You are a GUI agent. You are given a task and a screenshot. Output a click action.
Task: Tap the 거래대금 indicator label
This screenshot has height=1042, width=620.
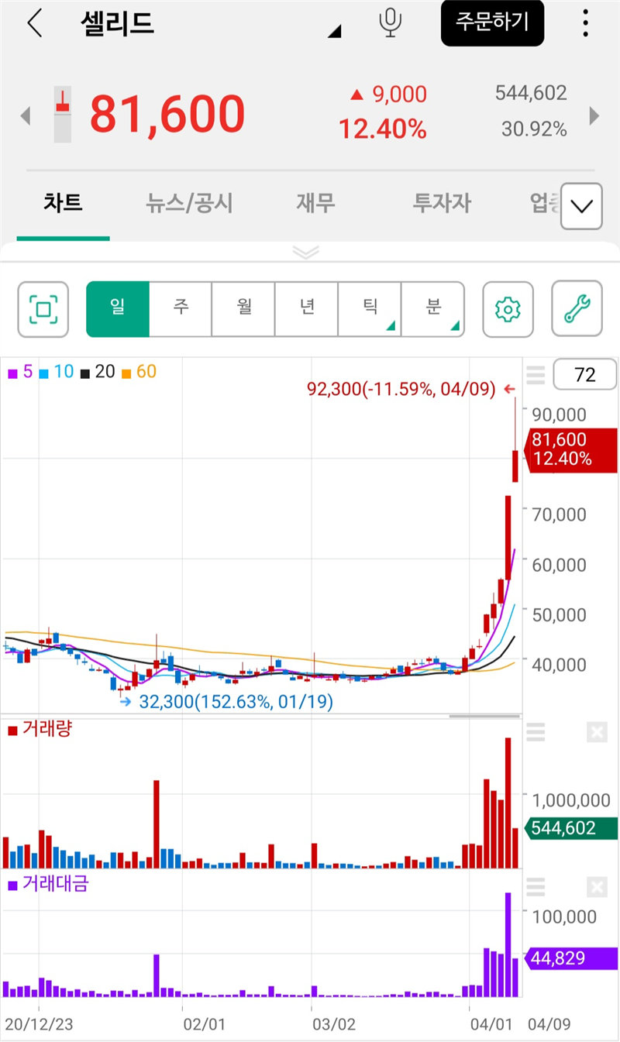click(47, 883)
